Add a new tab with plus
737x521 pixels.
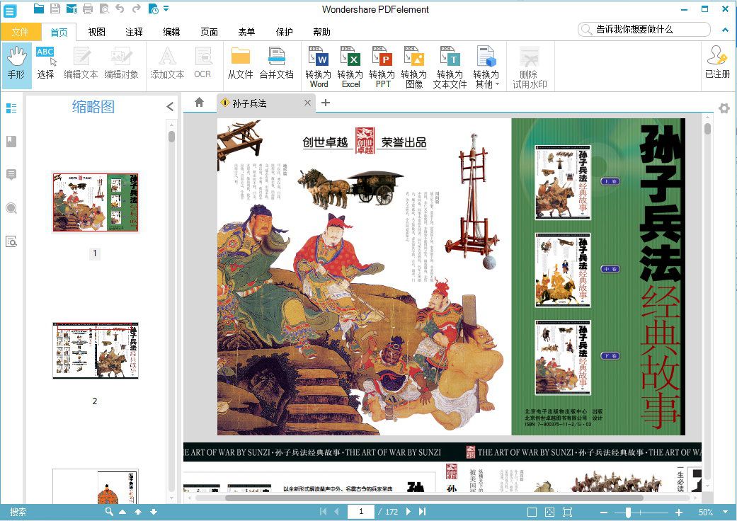point(325,103)
